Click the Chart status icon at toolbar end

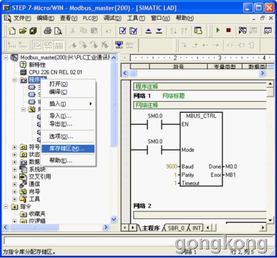[x=267, y=31]
